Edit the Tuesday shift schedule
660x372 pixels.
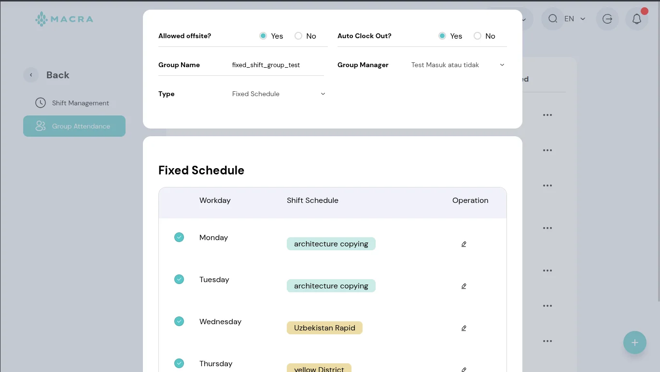click(463, 286)
